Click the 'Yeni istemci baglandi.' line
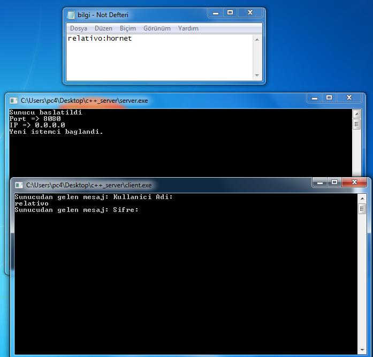373x357 pixels. coord(56,132)
